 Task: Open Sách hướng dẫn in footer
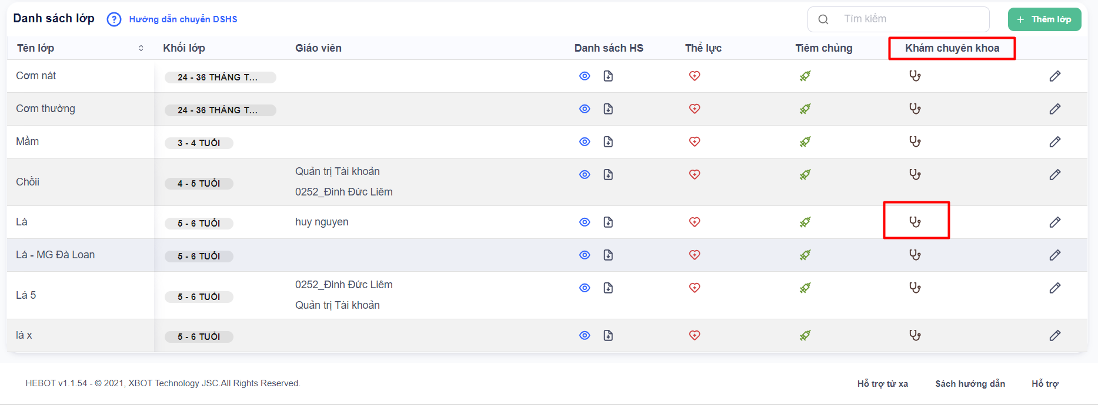click(970, 384)
